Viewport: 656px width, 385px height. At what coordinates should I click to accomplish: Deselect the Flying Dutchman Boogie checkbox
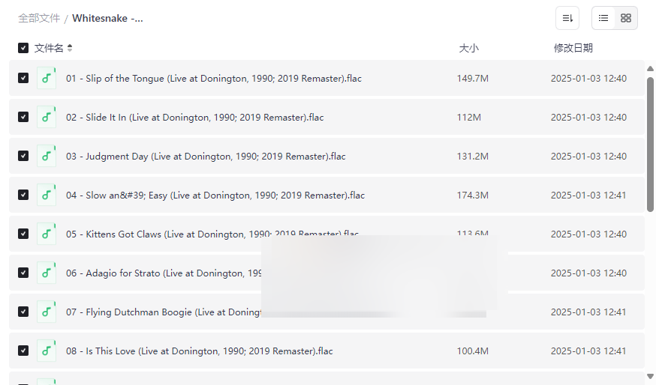tap(23, 312)
